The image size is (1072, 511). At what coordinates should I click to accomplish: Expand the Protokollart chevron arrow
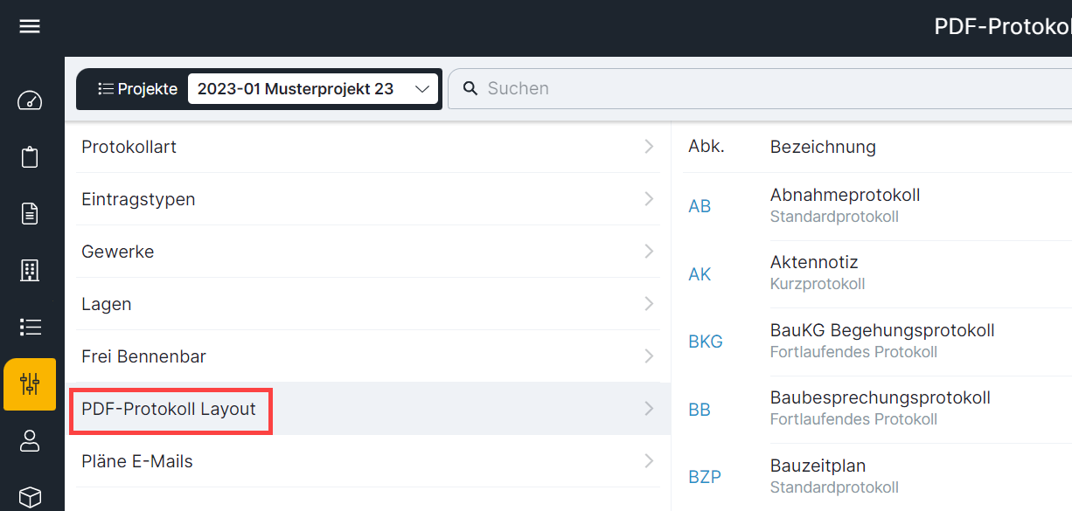(649, 147)
